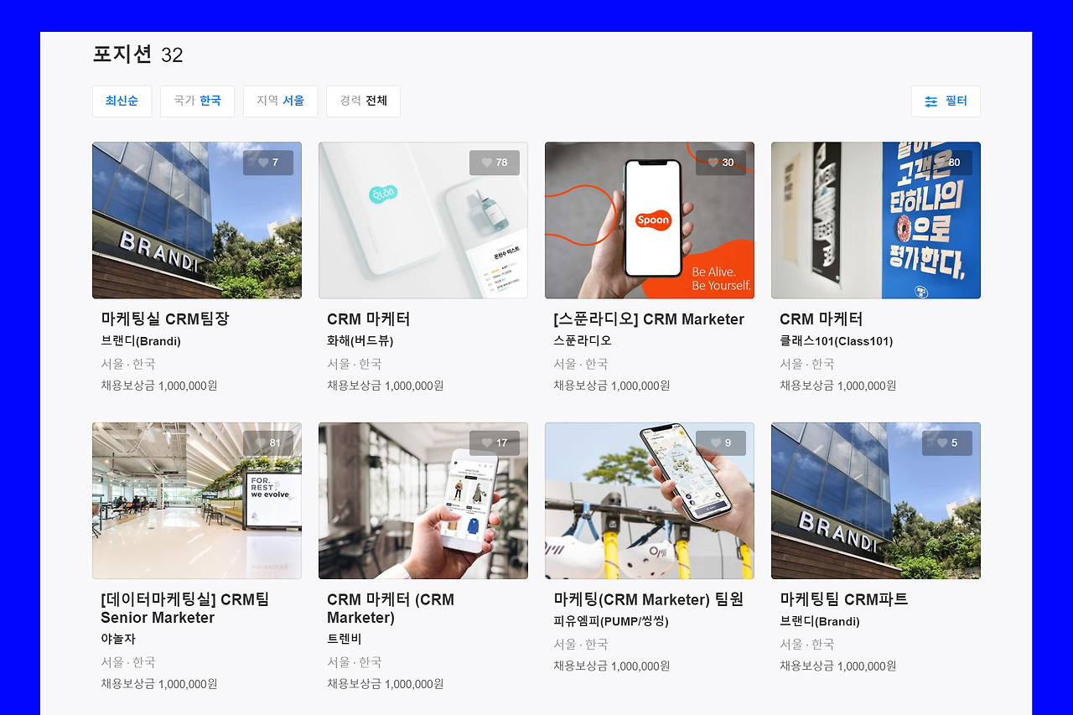Like the 클래스101 CRM 마케터 position

[947, 163]
